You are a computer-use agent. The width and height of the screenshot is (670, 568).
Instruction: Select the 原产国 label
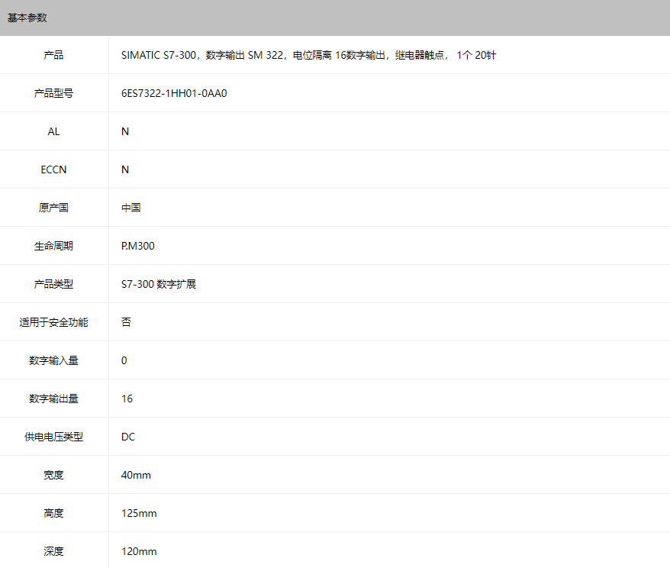53,208
